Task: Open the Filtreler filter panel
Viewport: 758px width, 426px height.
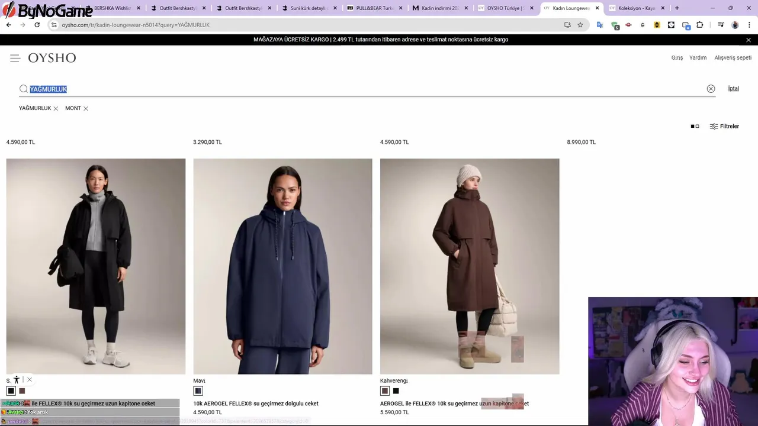Action: click(x=724, y=126)
